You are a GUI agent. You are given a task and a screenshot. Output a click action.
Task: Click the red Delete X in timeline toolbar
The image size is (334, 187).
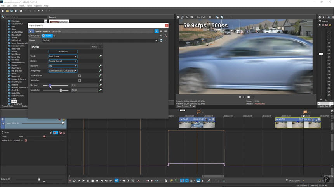(139, 181)
